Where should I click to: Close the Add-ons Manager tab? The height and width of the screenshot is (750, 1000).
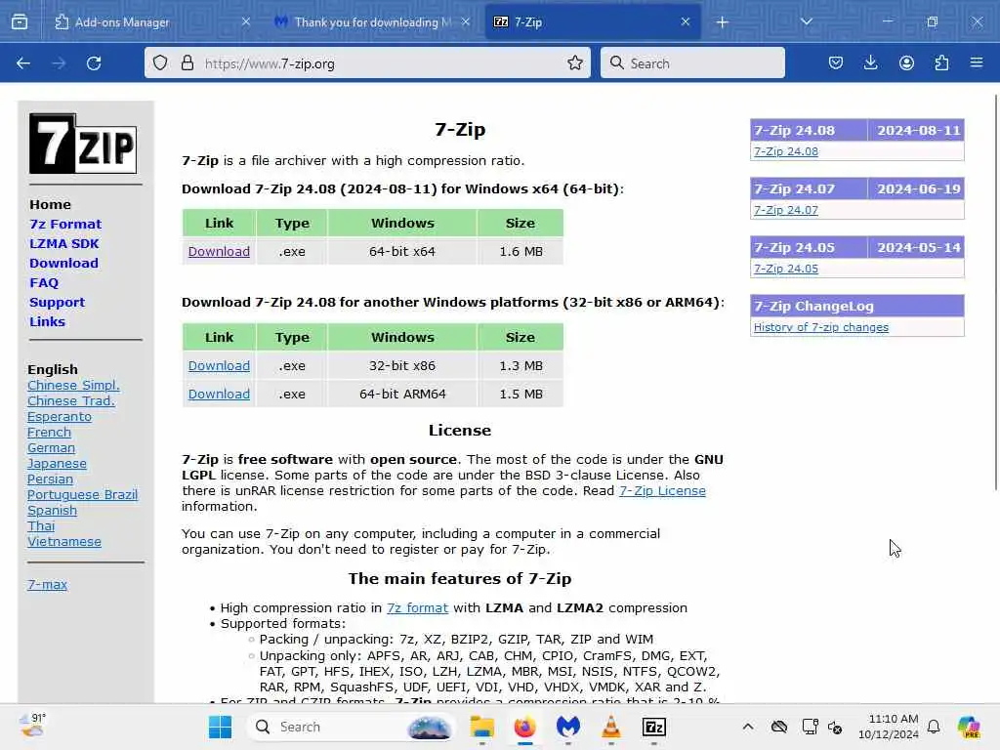245,21
